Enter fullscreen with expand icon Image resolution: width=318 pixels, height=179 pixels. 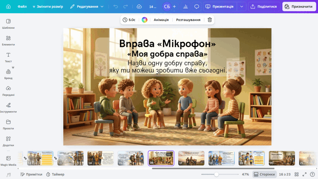304,174
